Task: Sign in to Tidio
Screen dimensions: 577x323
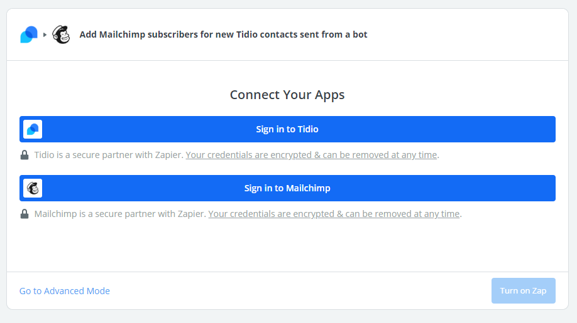Action: pos(287,129)
